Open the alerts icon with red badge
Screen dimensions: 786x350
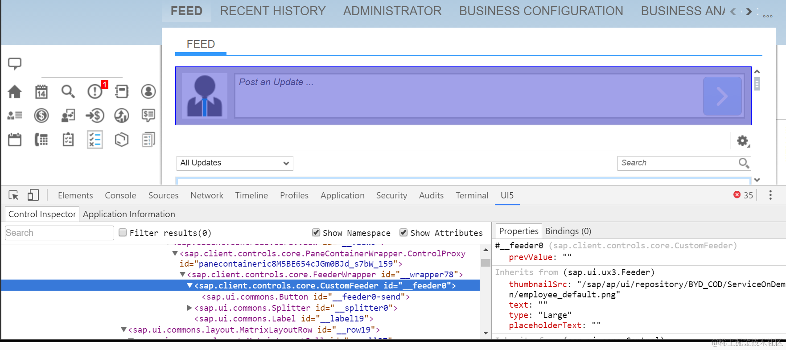tap(96, 91)
